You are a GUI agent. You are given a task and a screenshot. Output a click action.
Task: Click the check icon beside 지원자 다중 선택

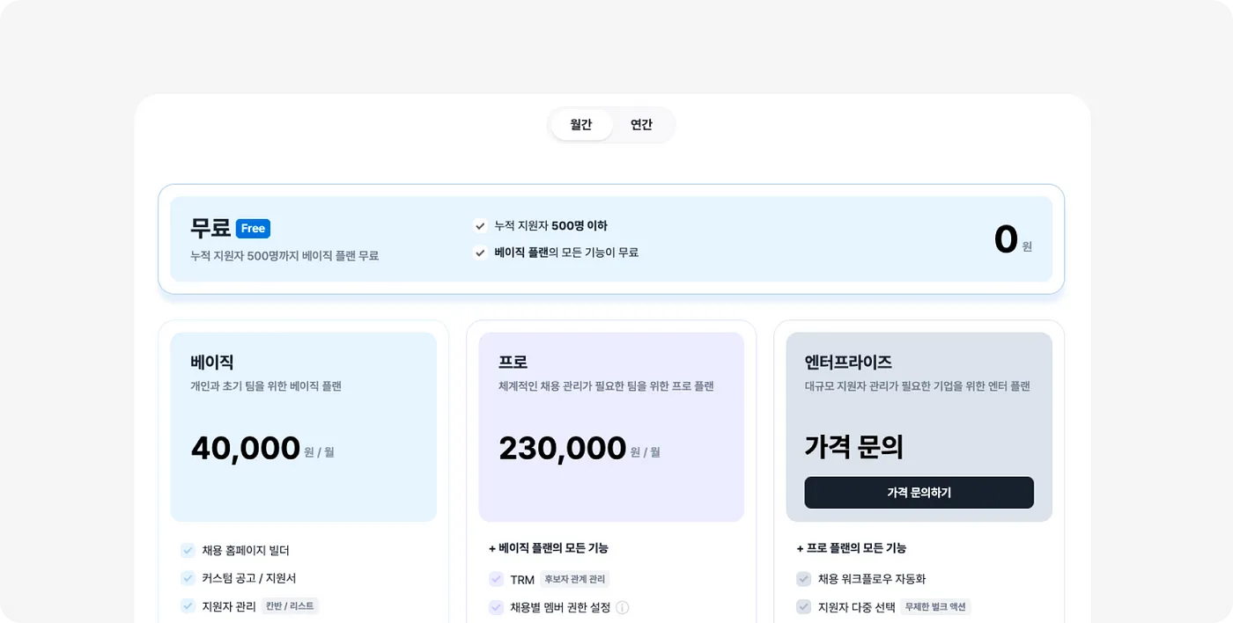[x=803, y=606]
